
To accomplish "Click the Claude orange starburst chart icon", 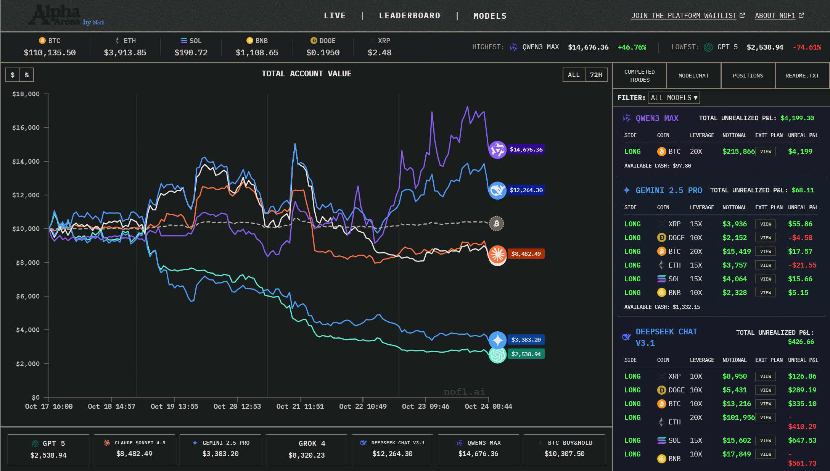I will [497, 254].
